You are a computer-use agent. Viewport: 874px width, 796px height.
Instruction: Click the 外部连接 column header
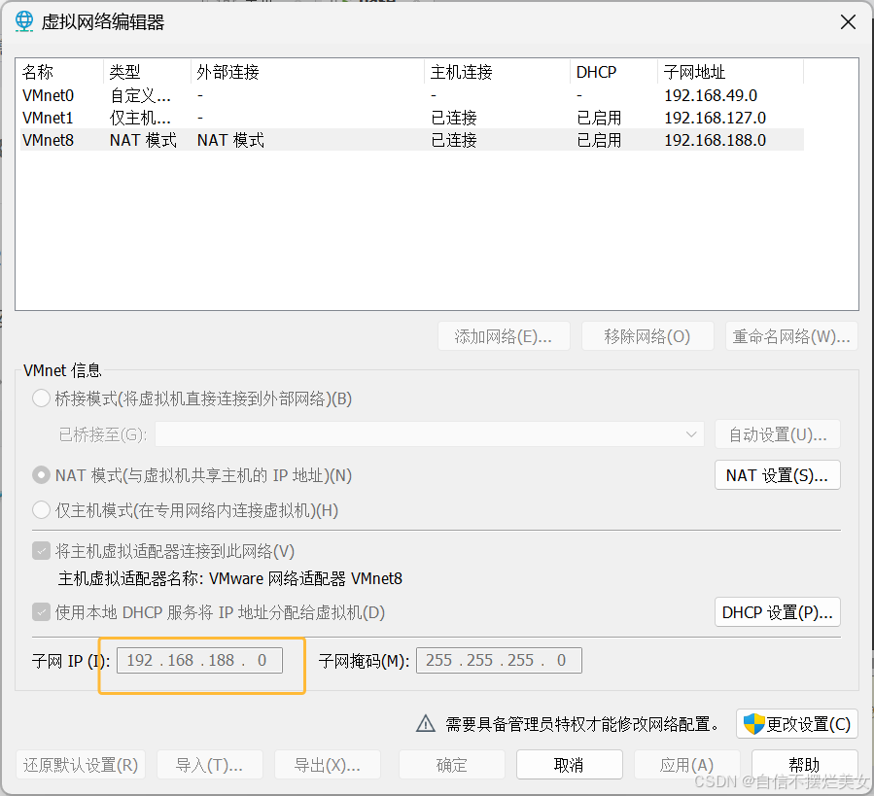click(x=307, y=72)
